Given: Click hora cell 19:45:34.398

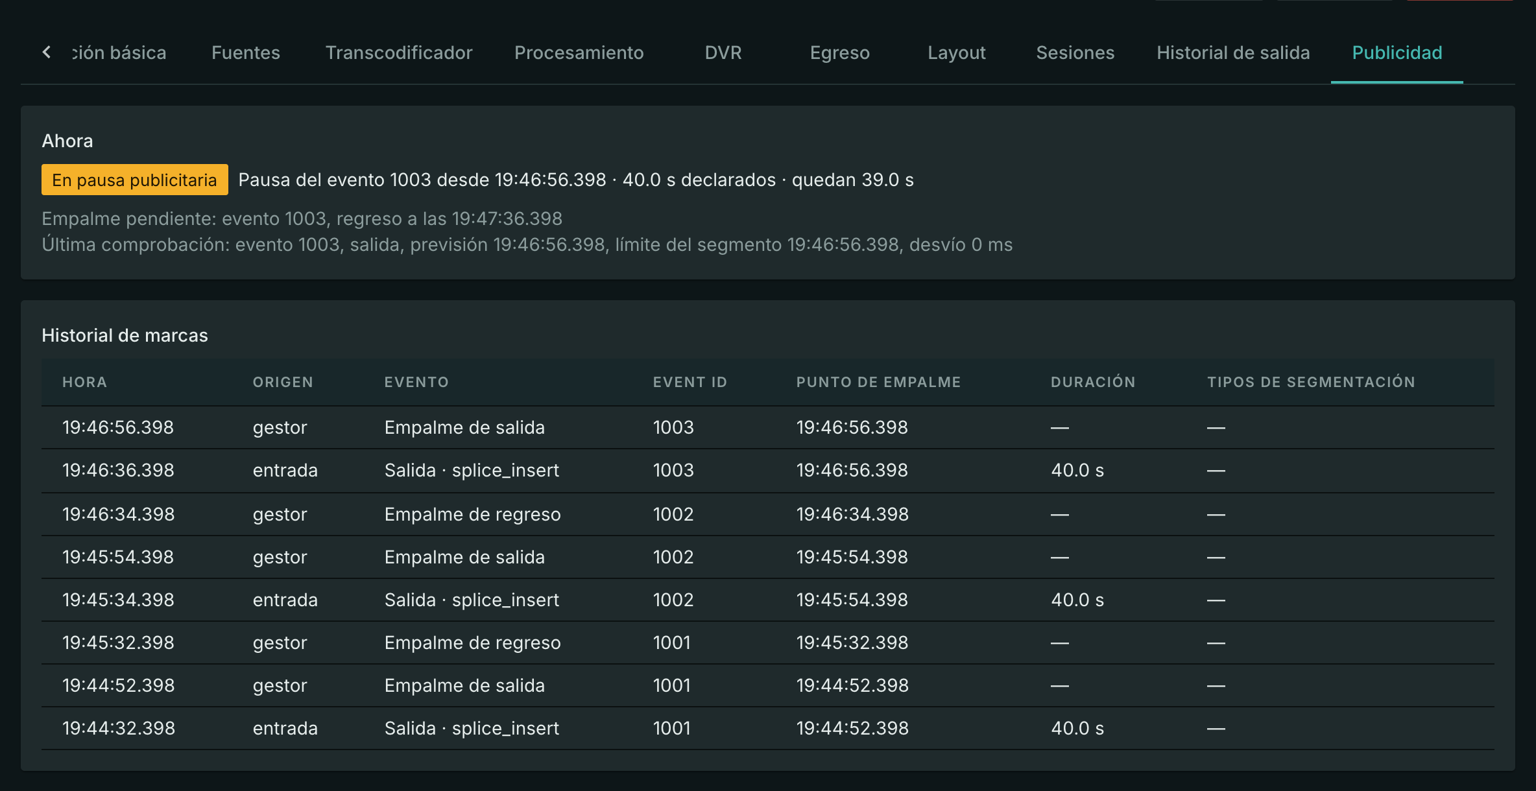Looking at the screenshot, I should coord(118,600).
